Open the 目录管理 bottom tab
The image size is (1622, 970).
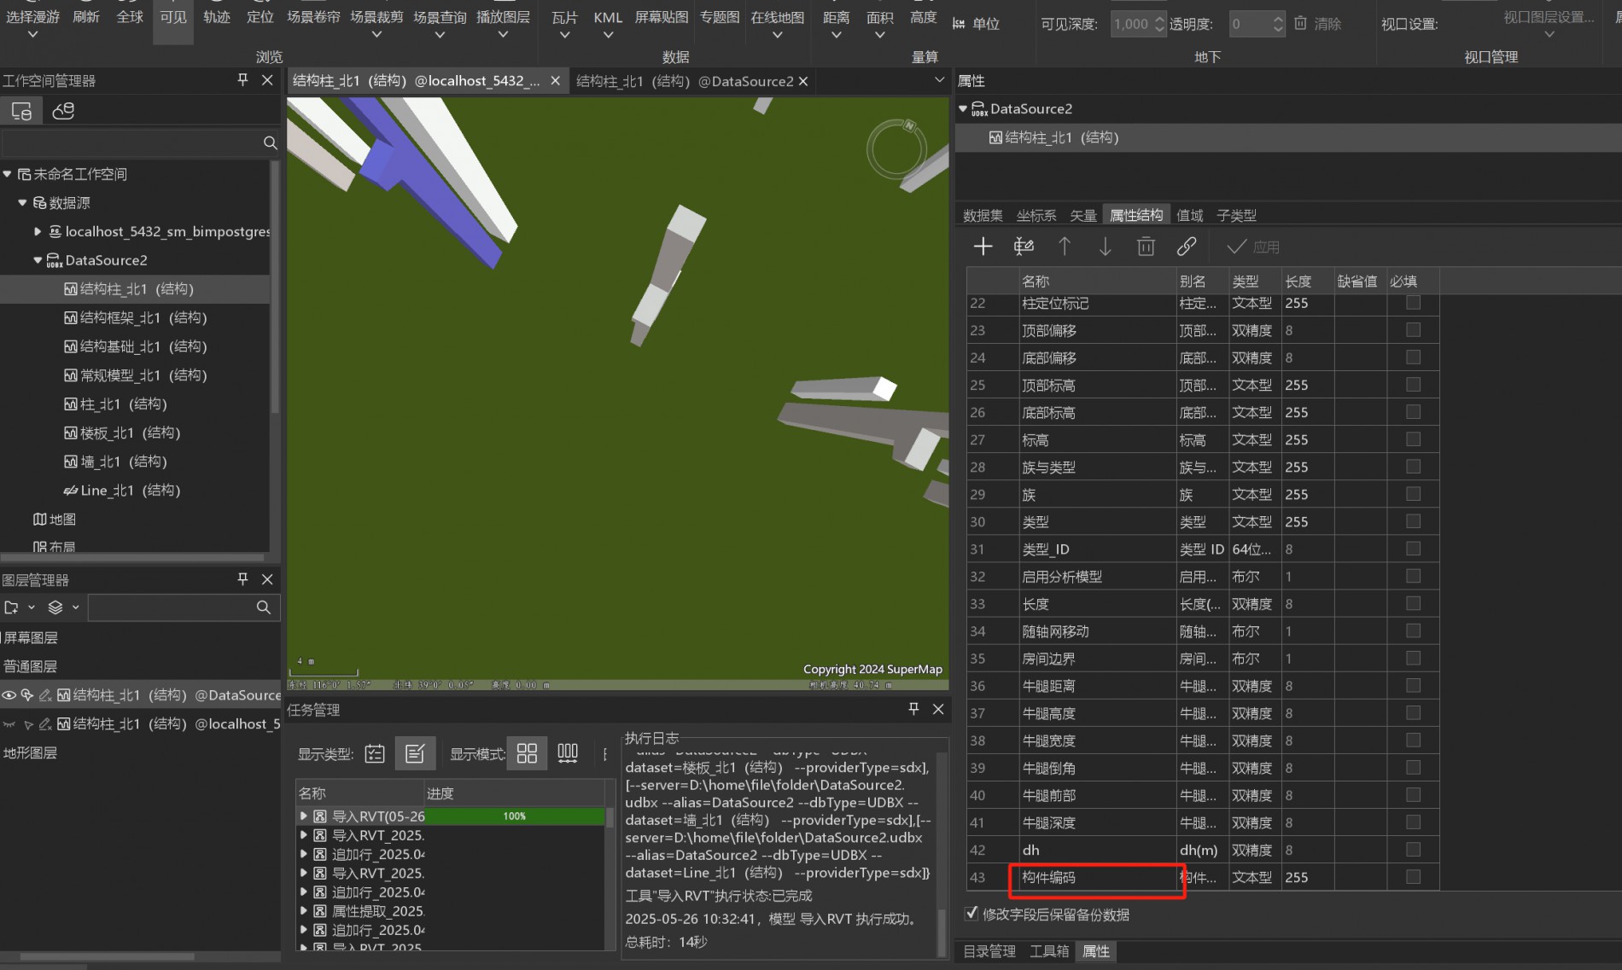click(x=989, y=951)
